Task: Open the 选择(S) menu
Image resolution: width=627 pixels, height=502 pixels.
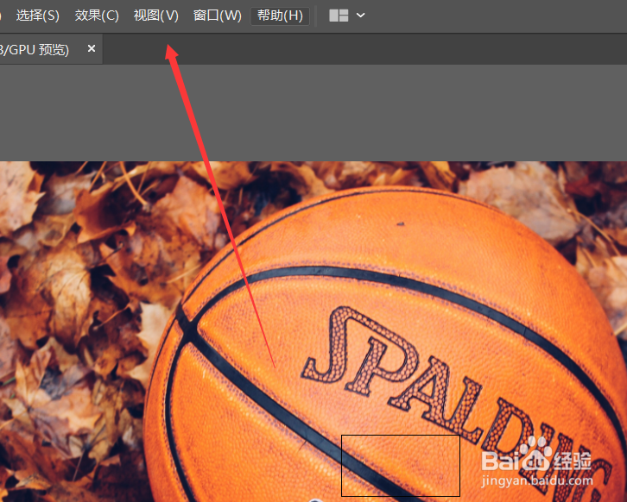Action: click(x=38, y=16)
